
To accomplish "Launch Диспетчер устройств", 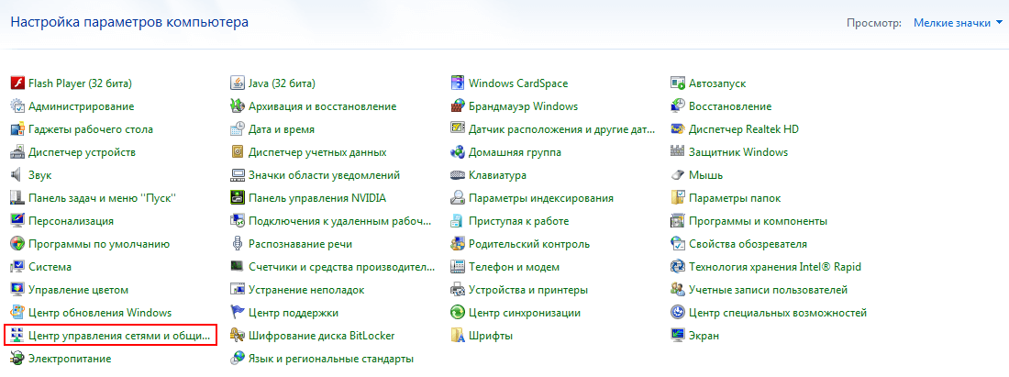I will pos(82,152).
